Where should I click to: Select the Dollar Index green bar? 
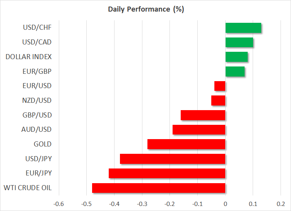(x=236, y=57)
